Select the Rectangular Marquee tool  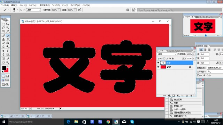[x=3, y=24]
